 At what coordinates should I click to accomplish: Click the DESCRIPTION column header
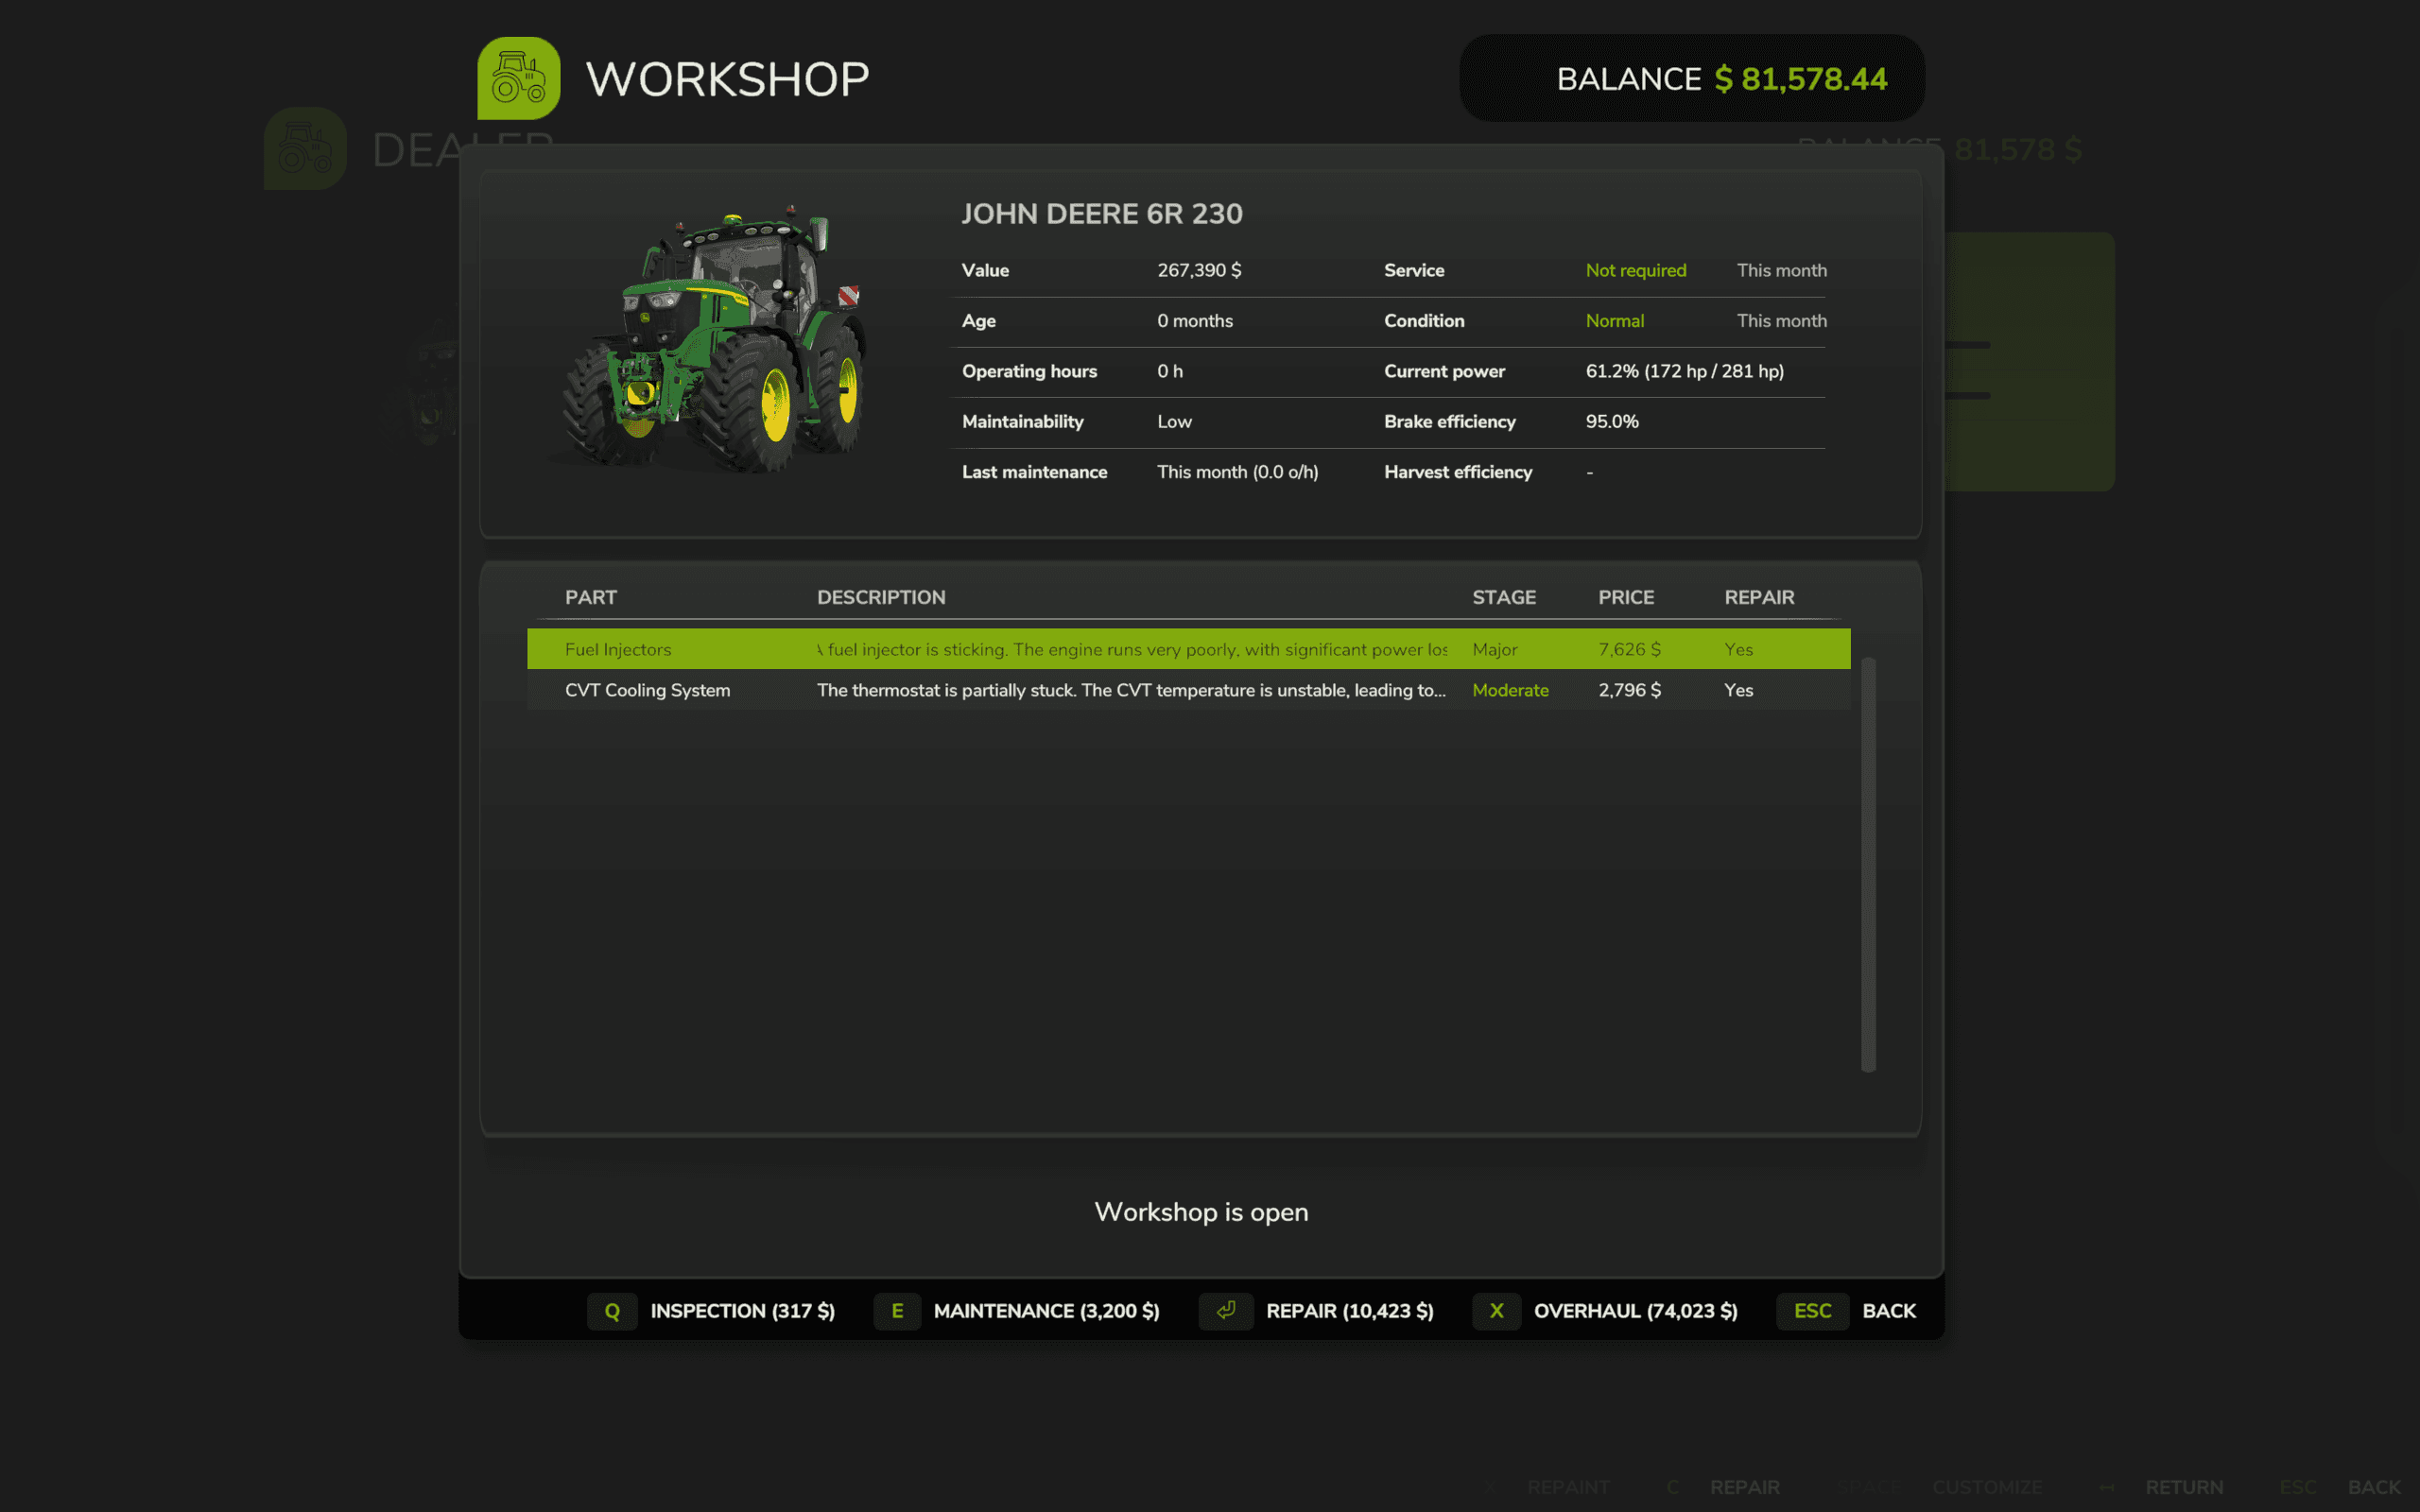pyautogui.click(x=880, y=597)
